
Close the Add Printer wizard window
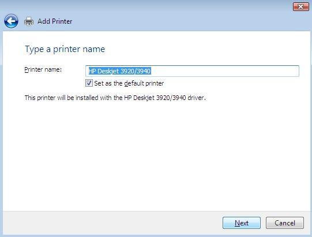(x=300, y=7)
